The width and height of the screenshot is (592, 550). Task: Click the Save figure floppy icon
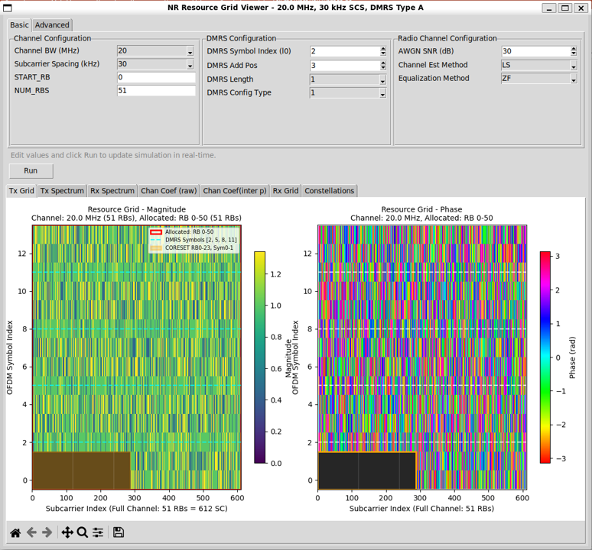[119, 532]
